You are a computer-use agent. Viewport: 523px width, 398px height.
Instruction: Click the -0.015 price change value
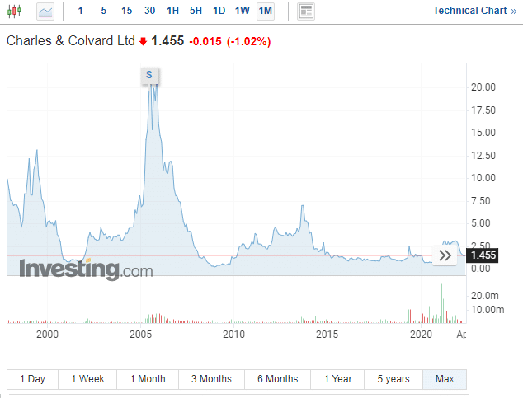(x=205, y=42)
